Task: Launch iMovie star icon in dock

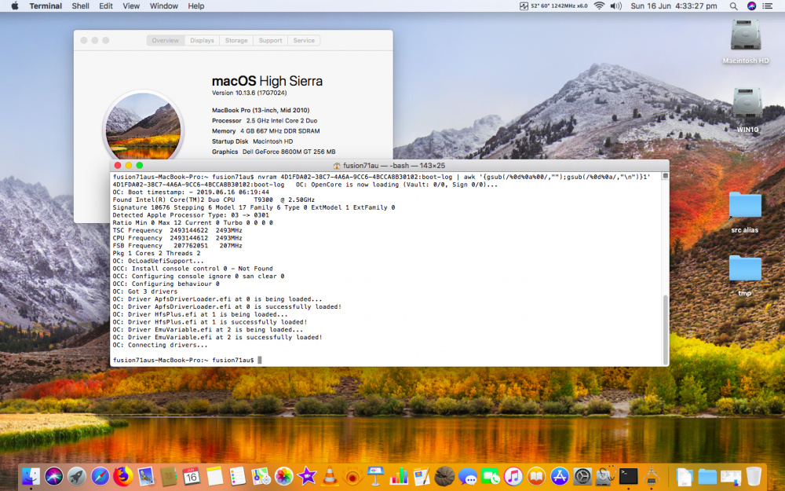Action: click(306, 476)
